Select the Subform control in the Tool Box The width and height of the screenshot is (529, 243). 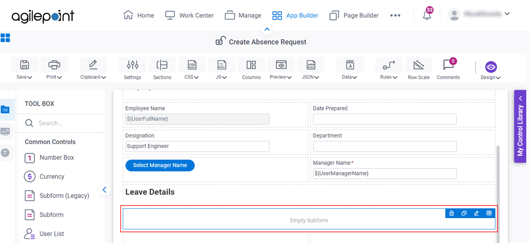44,215
